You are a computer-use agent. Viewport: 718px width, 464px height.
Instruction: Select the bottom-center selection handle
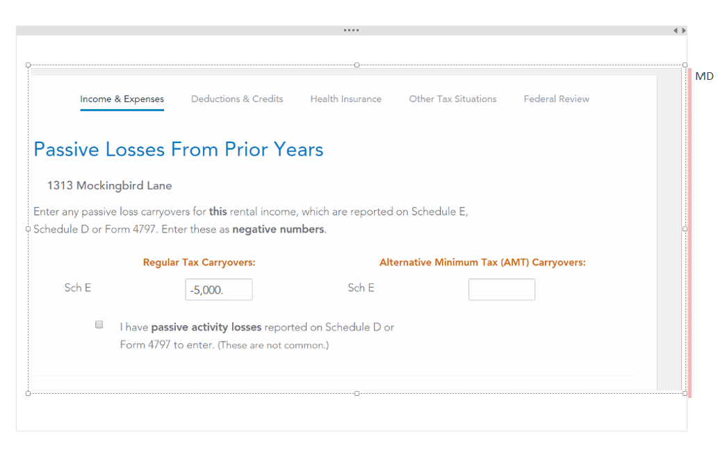click(x=357, y=393)
